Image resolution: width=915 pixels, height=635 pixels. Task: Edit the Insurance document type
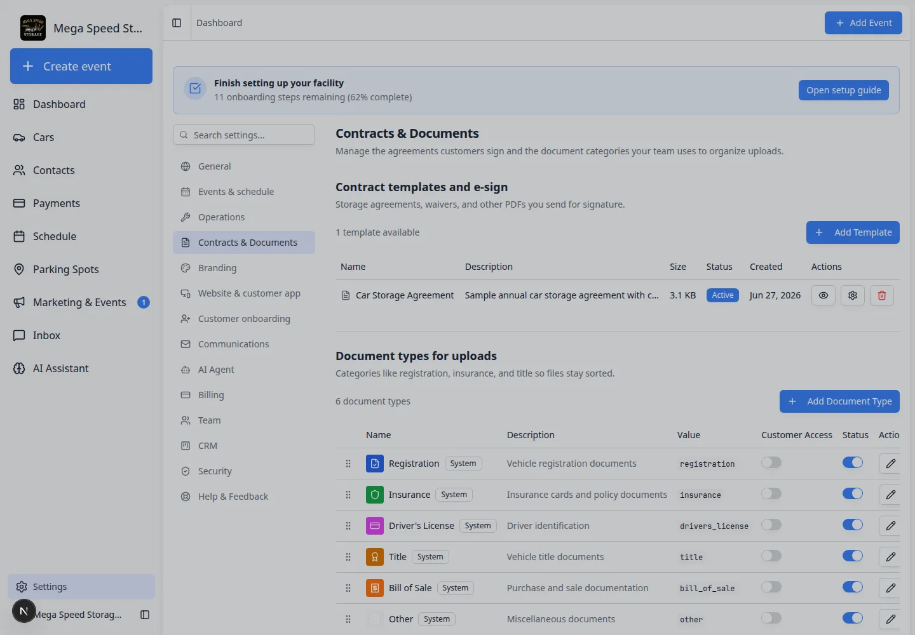click(891, 495)
